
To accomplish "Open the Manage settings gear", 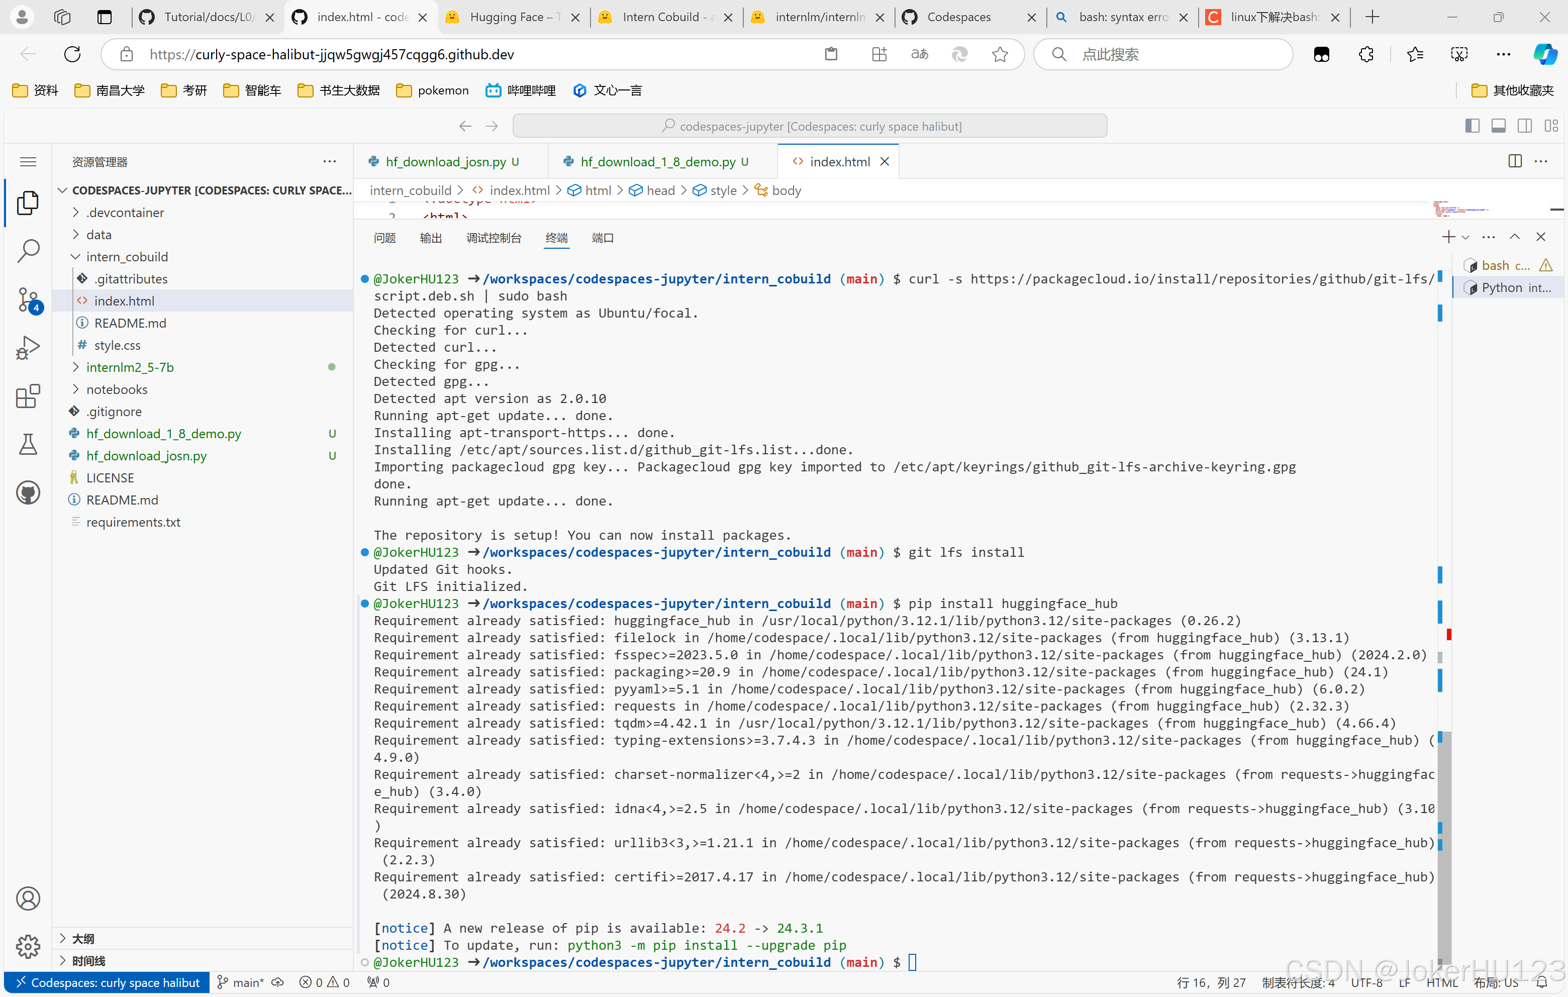I will tap(28, 946).
